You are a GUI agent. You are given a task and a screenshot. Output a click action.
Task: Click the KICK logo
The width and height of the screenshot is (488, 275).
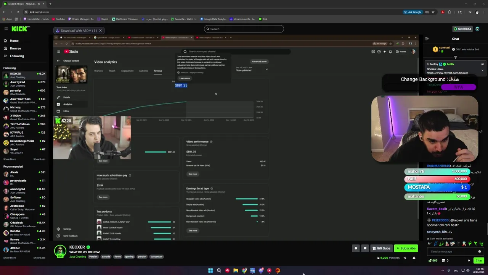19,29
